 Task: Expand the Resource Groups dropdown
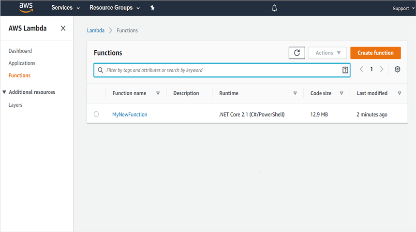point(115,8)
